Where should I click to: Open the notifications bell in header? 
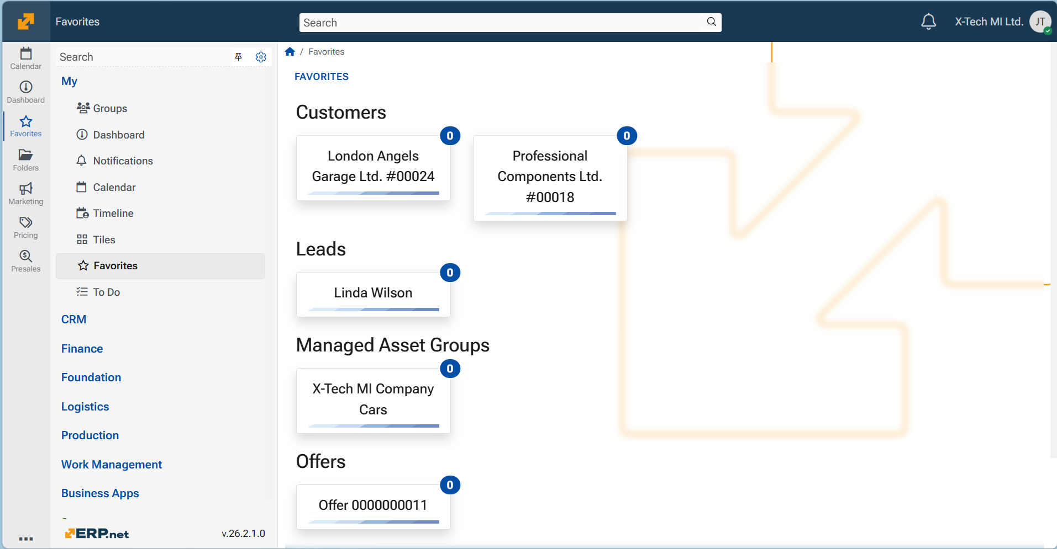click(928, 22)
